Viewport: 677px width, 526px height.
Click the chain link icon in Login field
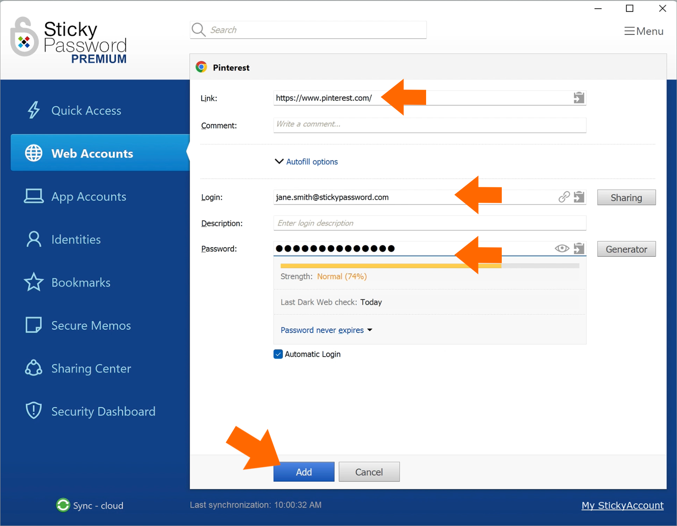tap(564, 197)
